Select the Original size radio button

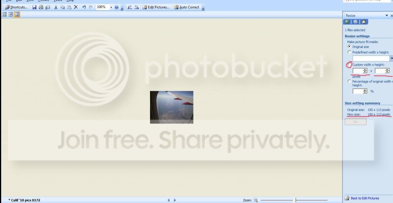pyautogui.click(x=349, y=46)
